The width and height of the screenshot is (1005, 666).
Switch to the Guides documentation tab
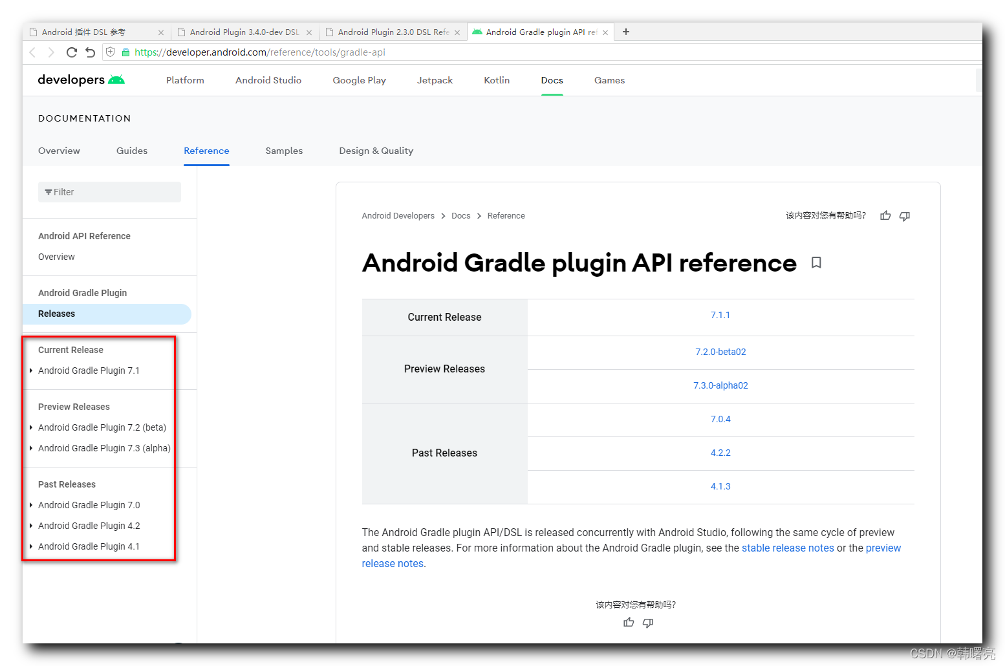coord(132,151)
